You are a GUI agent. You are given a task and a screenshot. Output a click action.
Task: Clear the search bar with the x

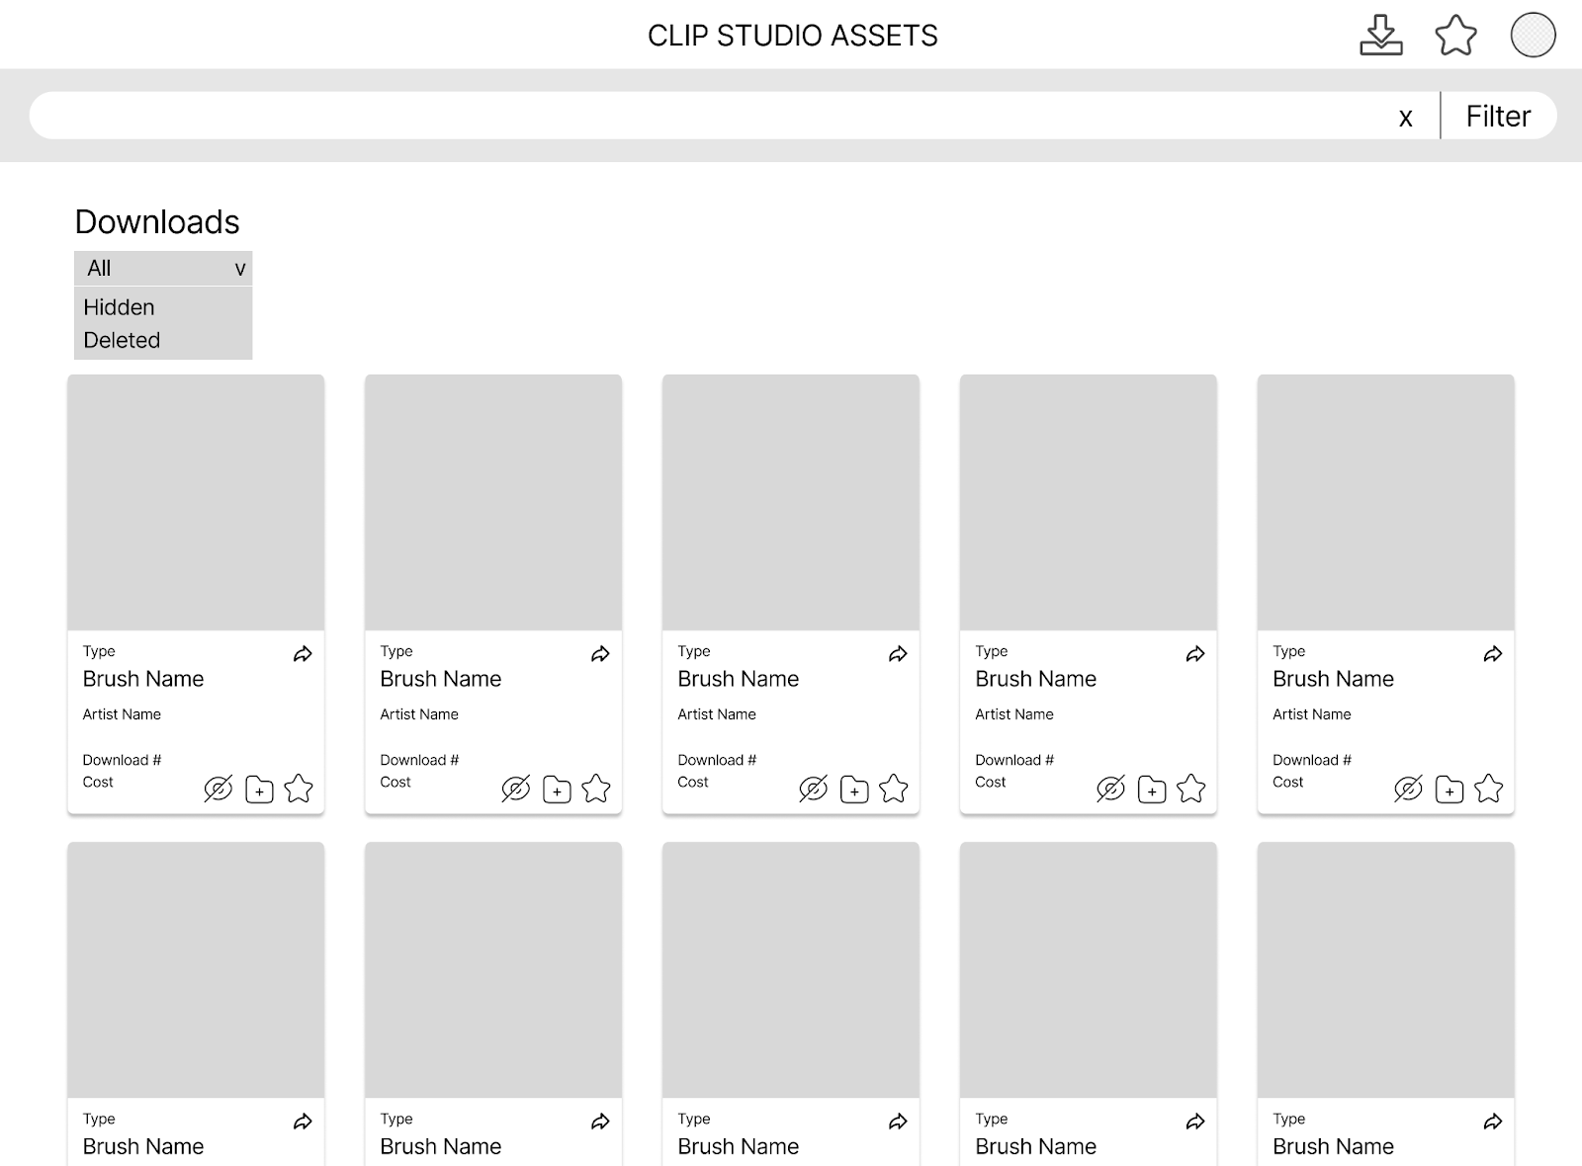(1405, 118)
